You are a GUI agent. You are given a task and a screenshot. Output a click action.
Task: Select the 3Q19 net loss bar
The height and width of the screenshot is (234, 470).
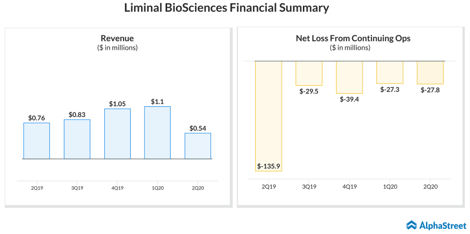309,73
